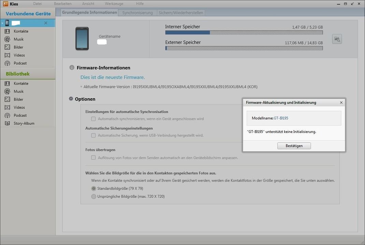
Task: Open the Hilfe menu
Action: point(140,4)
